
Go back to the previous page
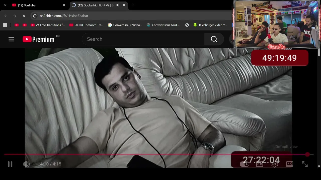pyautogui.click(x=6, y=16)
